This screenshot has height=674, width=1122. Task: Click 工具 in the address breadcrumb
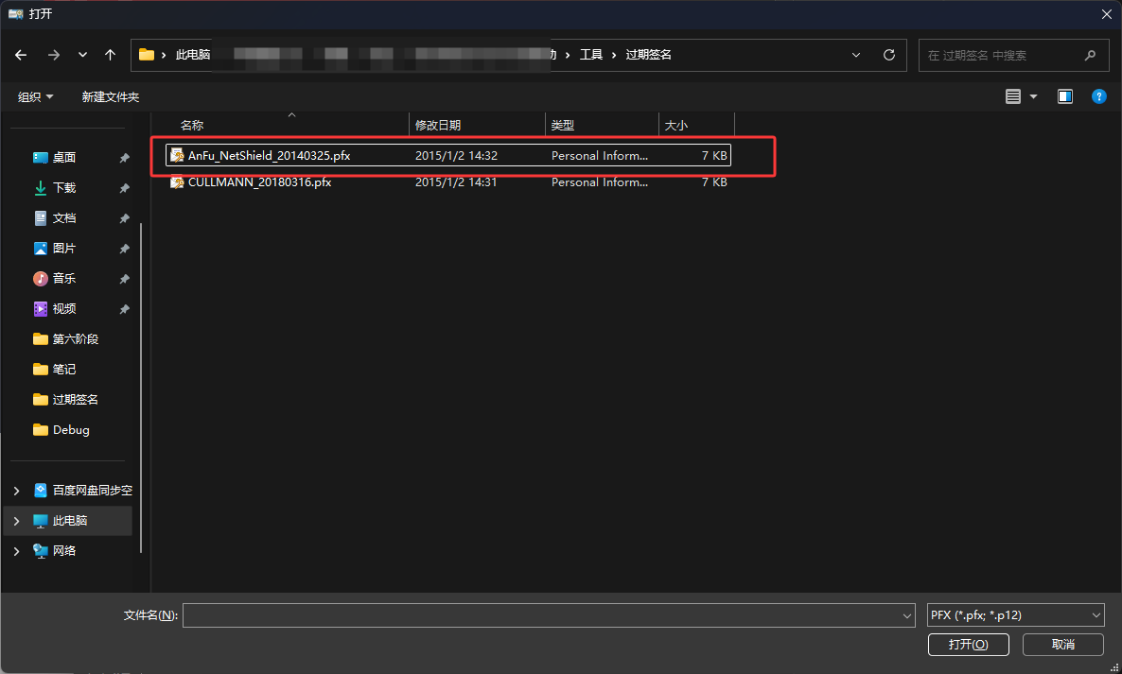click(x=590, y=55)
